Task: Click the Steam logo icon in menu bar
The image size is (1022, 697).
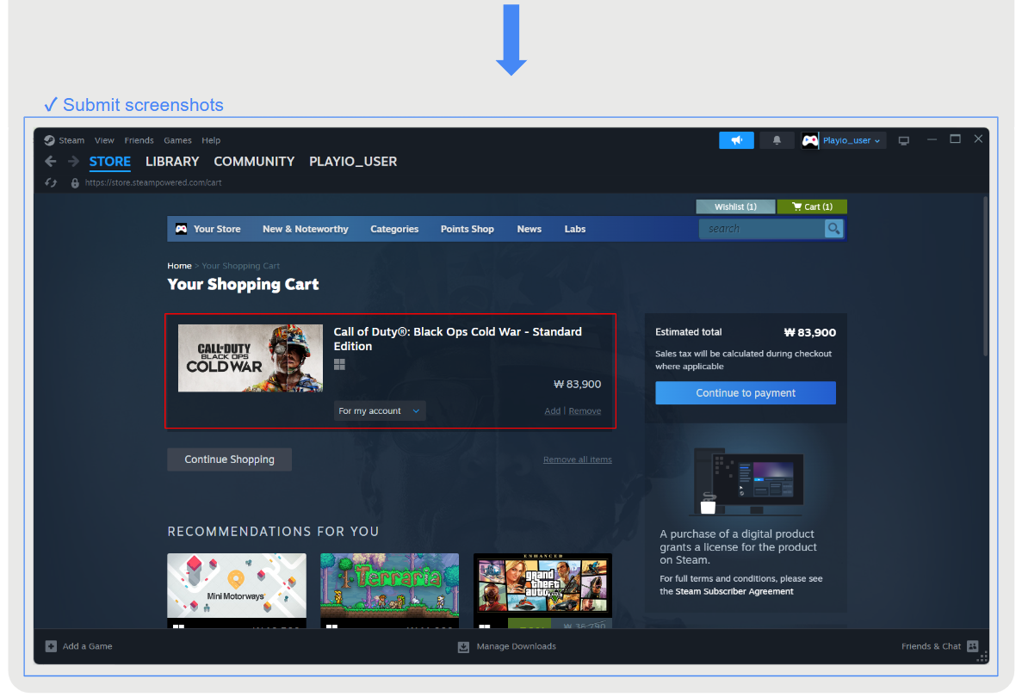Action: tap(49, 140)
